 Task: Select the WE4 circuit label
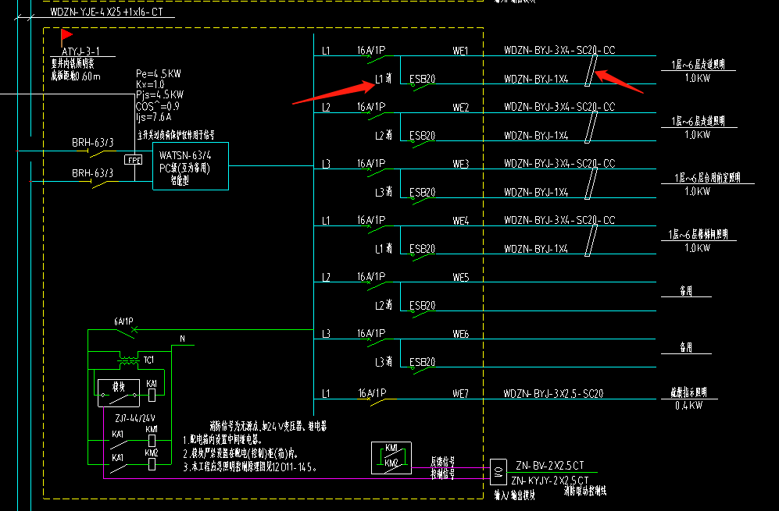tap(460, 220)
